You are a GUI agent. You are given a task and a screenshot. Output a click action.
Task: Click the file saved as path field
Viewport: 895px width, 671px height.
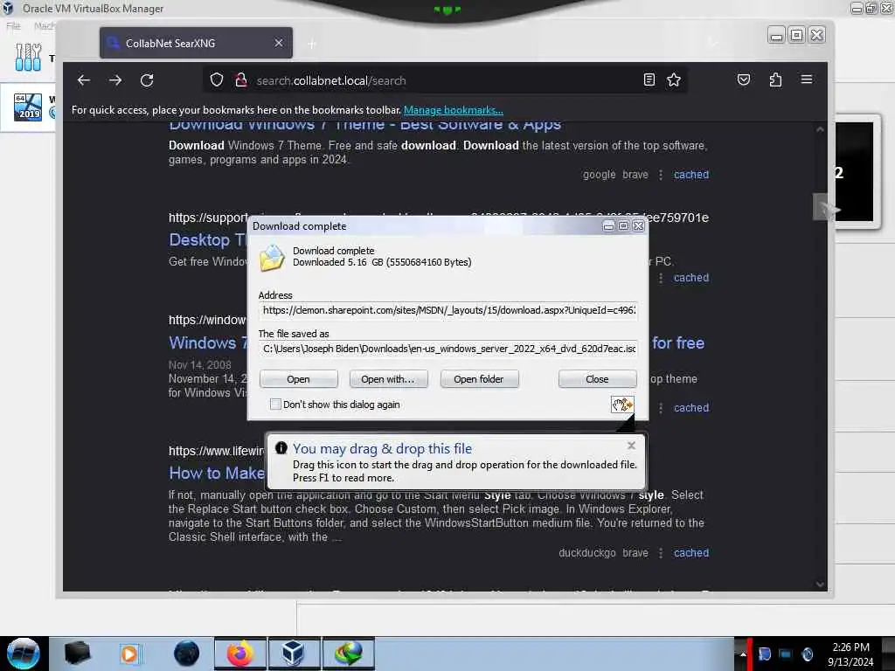(x=448, y=349)
